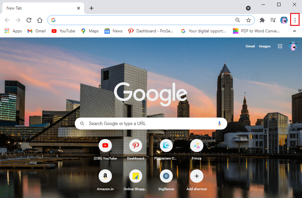Open the Digillence shortcut tile
Viewport: 302px width, 198px height.
tap(166, 180)
